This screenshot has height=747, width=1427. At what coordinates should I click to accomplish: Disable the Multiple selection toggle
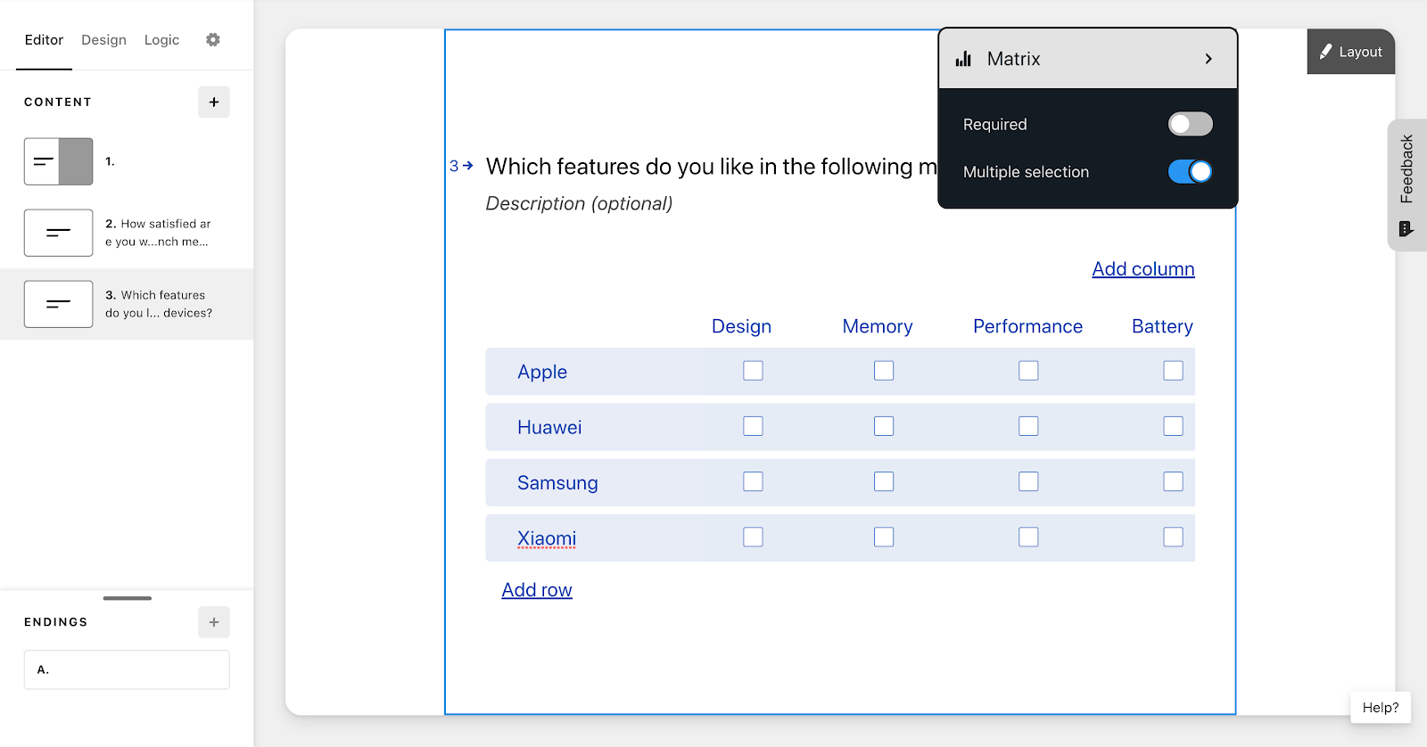tap(1190, 172)
